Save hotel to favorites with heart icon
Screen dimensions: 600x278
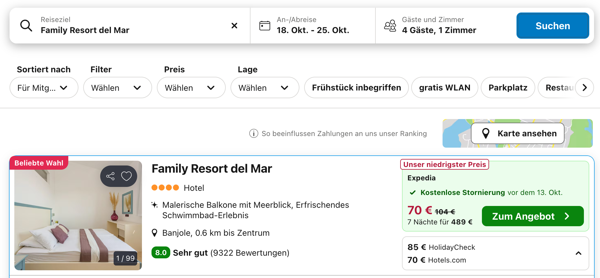[x=126, y=176]
